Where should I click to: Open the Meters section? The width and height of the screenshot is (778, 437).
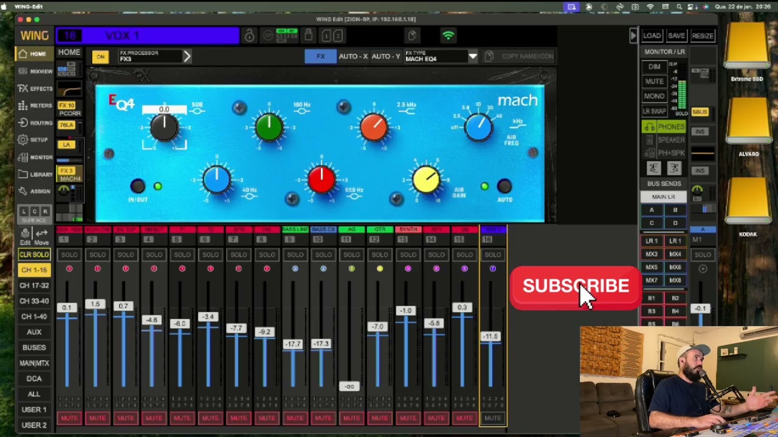[34, 106]
